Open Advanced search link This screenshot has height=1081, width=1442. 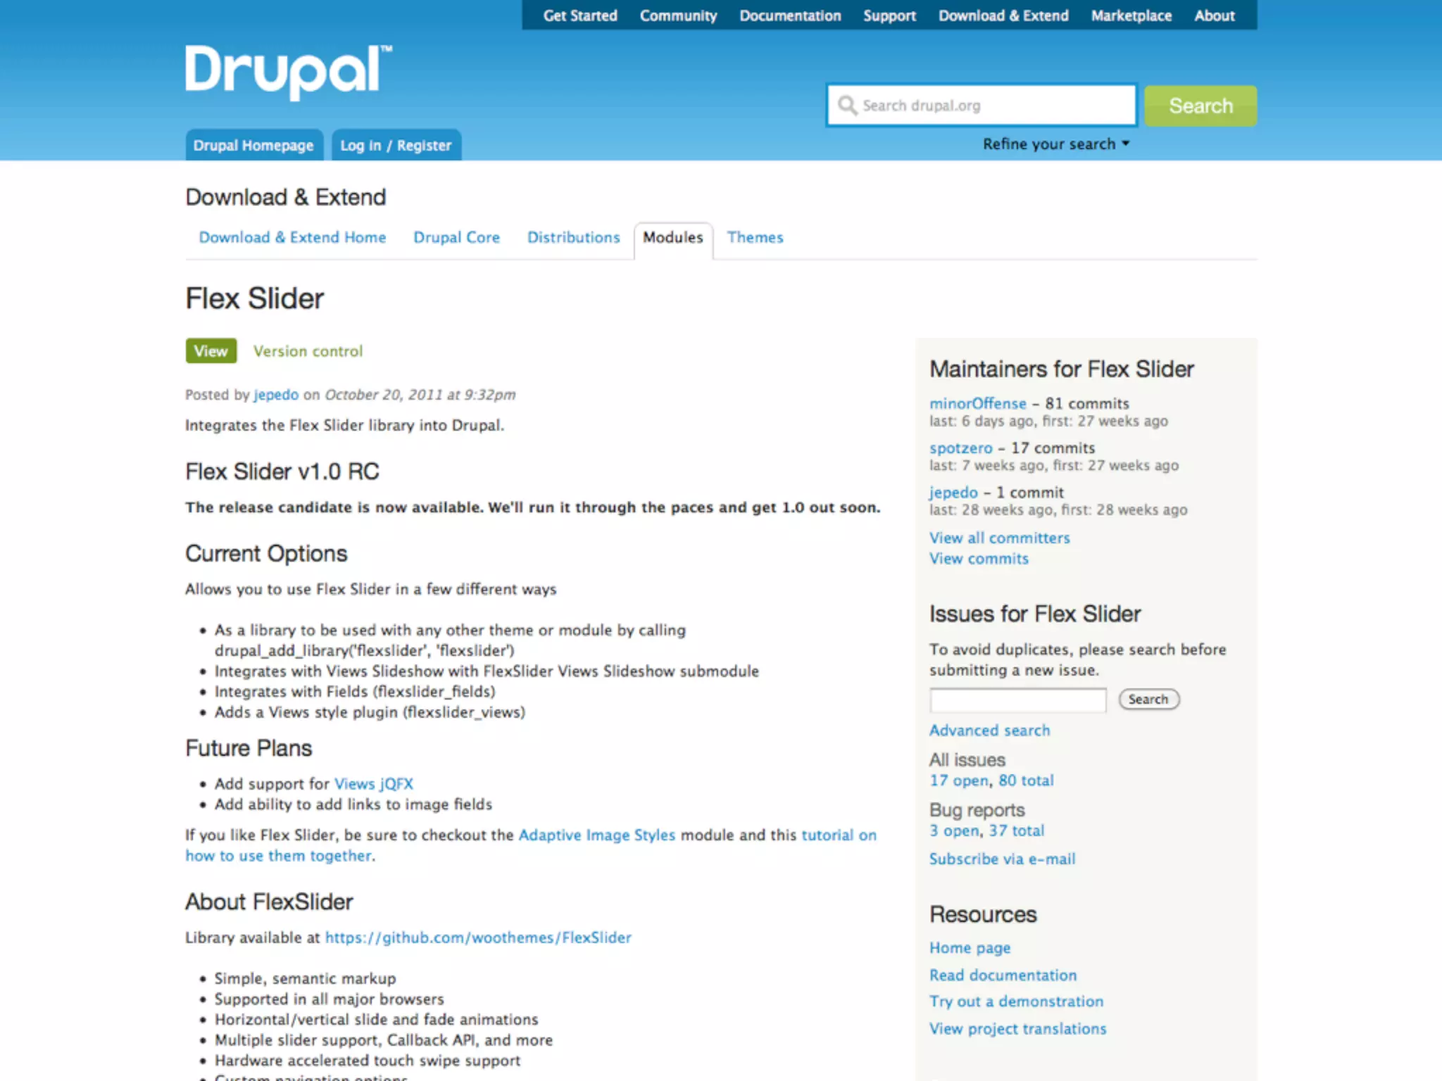[989, 731]
